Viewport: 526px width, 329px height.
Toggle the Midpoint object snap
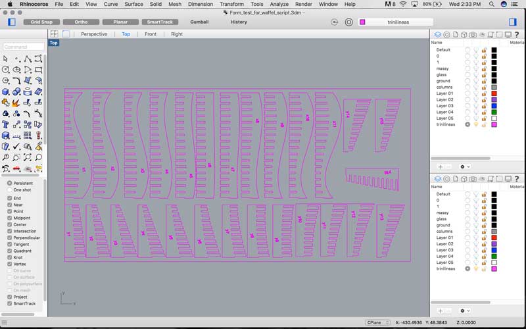[x=10, y=218]
